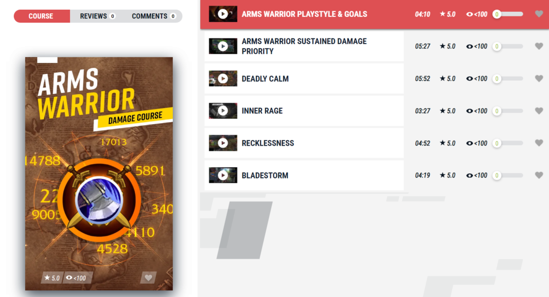The image size is (549, 297).
Task: Start the Recklessness video via play icon
Action: pyautogui.click(x=223, y=143)
